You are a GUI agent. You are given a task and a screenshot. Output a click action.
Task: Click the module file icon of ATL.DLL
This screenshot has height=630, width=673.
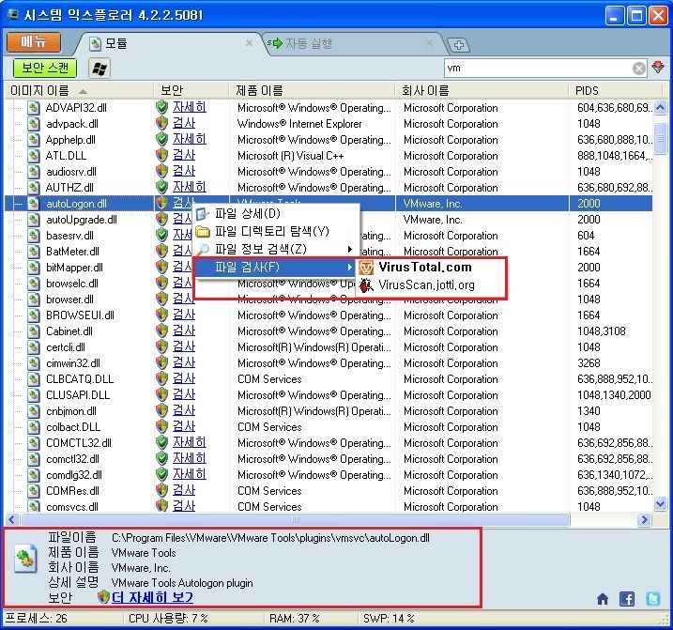34,156
